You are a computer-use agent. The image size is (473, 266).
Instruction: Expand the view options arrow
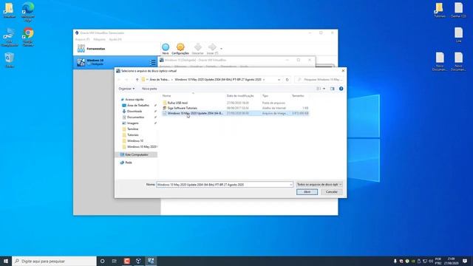coord(324,89)
